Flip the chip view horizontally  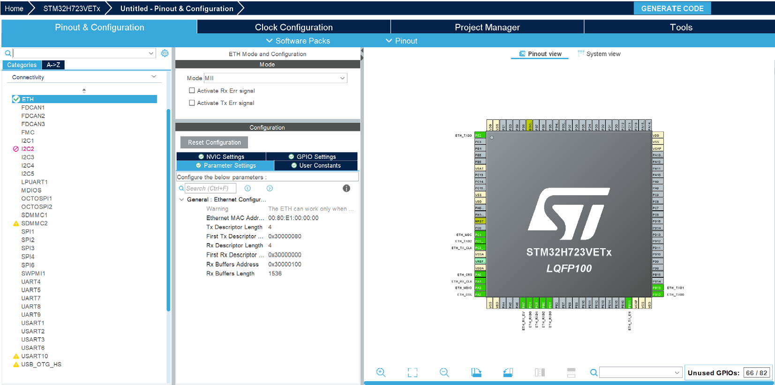tap(540, 372)
